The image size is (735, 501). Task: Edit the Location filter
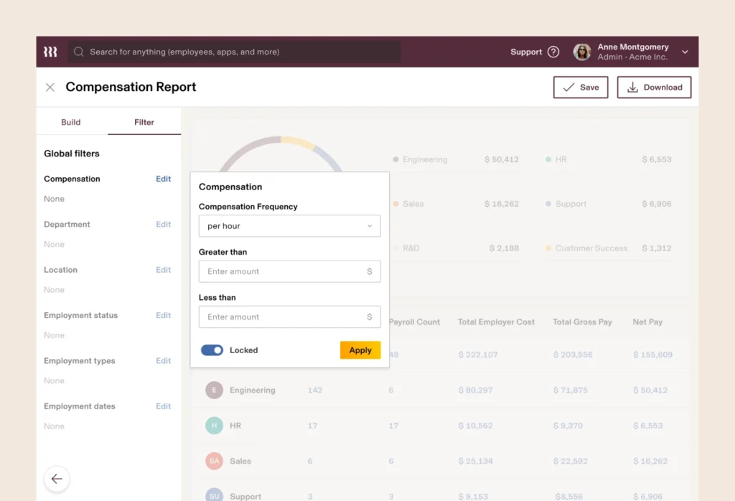(x=163, y=270)
